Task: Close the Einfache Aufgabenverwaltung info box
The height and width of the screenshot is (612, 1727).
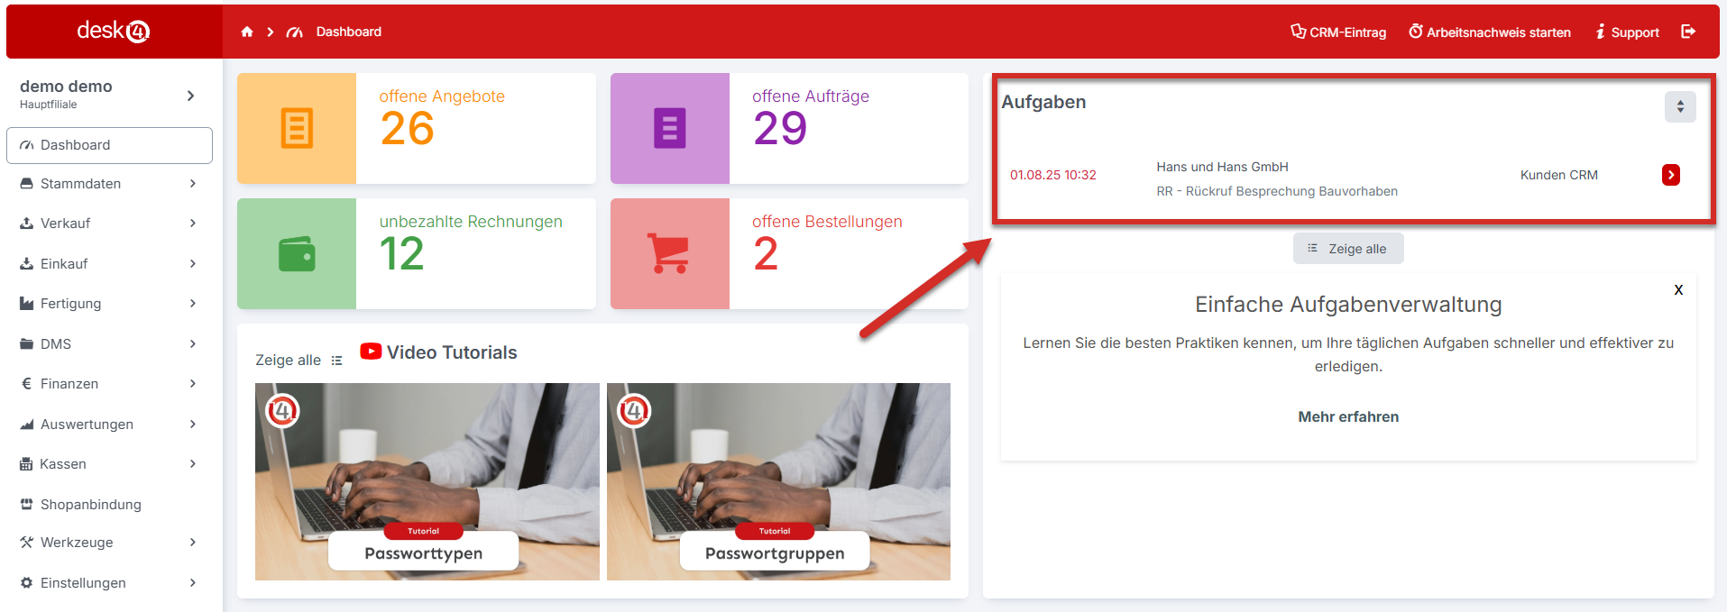Action: (1678, 290)
